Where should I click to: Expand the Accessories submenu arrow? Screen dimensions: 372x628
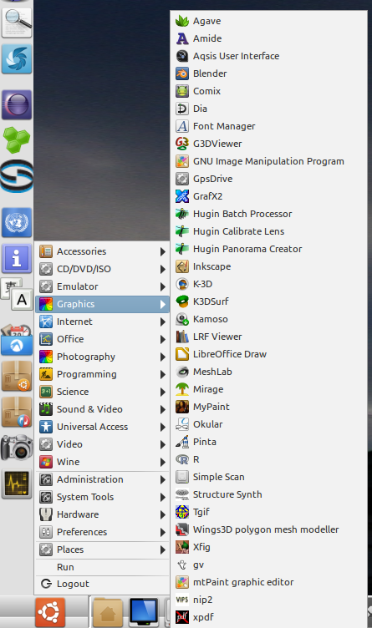click(x=162, y=251)
